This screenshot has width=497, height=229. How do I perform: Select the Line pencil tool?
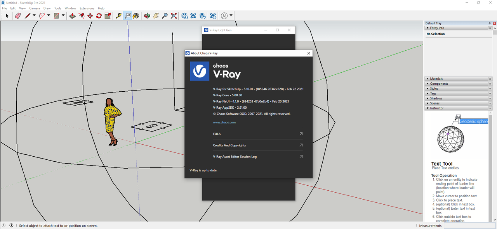[x=28, y=16]
